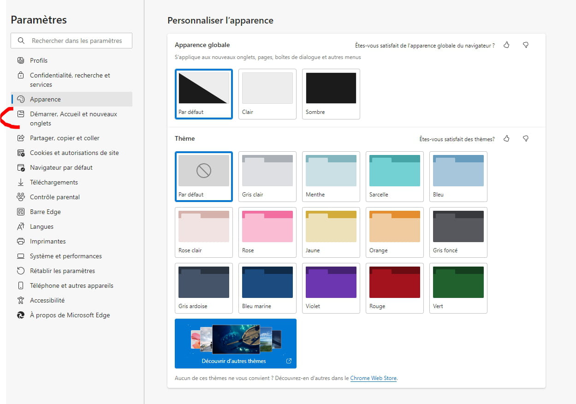Click external link icon on Découvrir d'autres thèmes
The width and height of the screenshot is (576, 404).
click(x=289, y=361)
